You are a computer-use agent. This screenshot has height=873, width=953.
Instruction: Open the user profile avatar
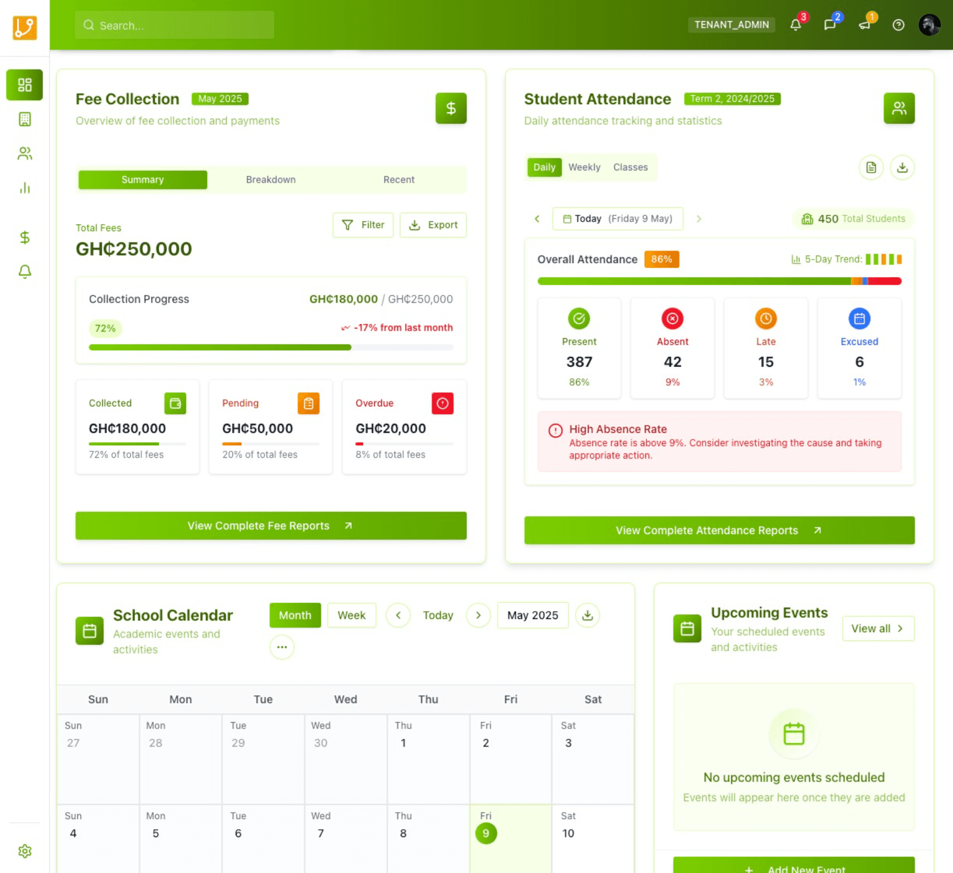[930, 25]
